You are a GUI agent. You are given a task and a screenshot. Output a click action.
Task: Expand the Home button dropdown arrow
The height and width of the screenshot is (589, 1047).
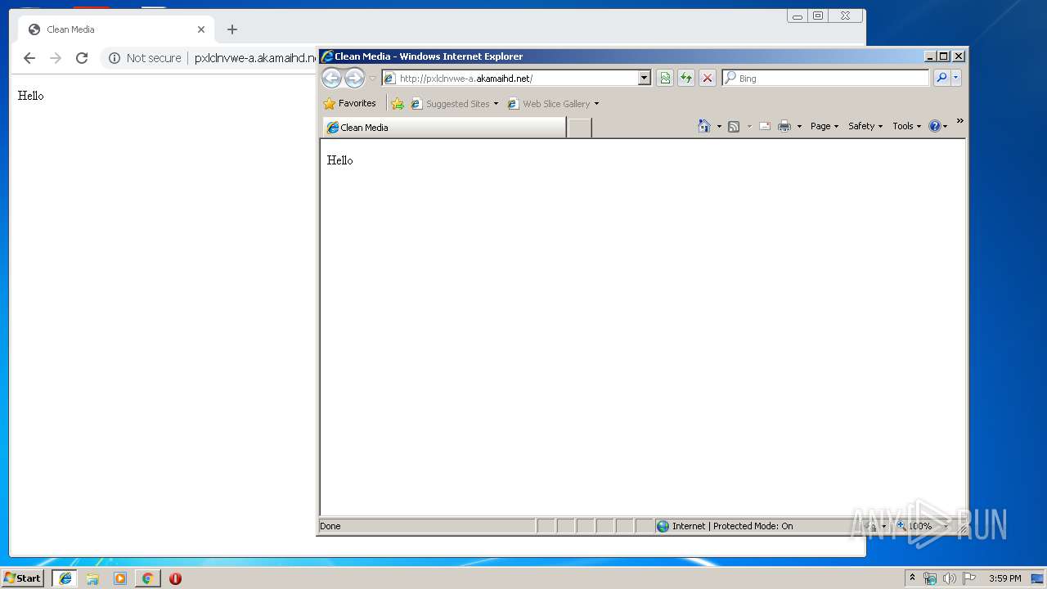[x=719, y=126]
